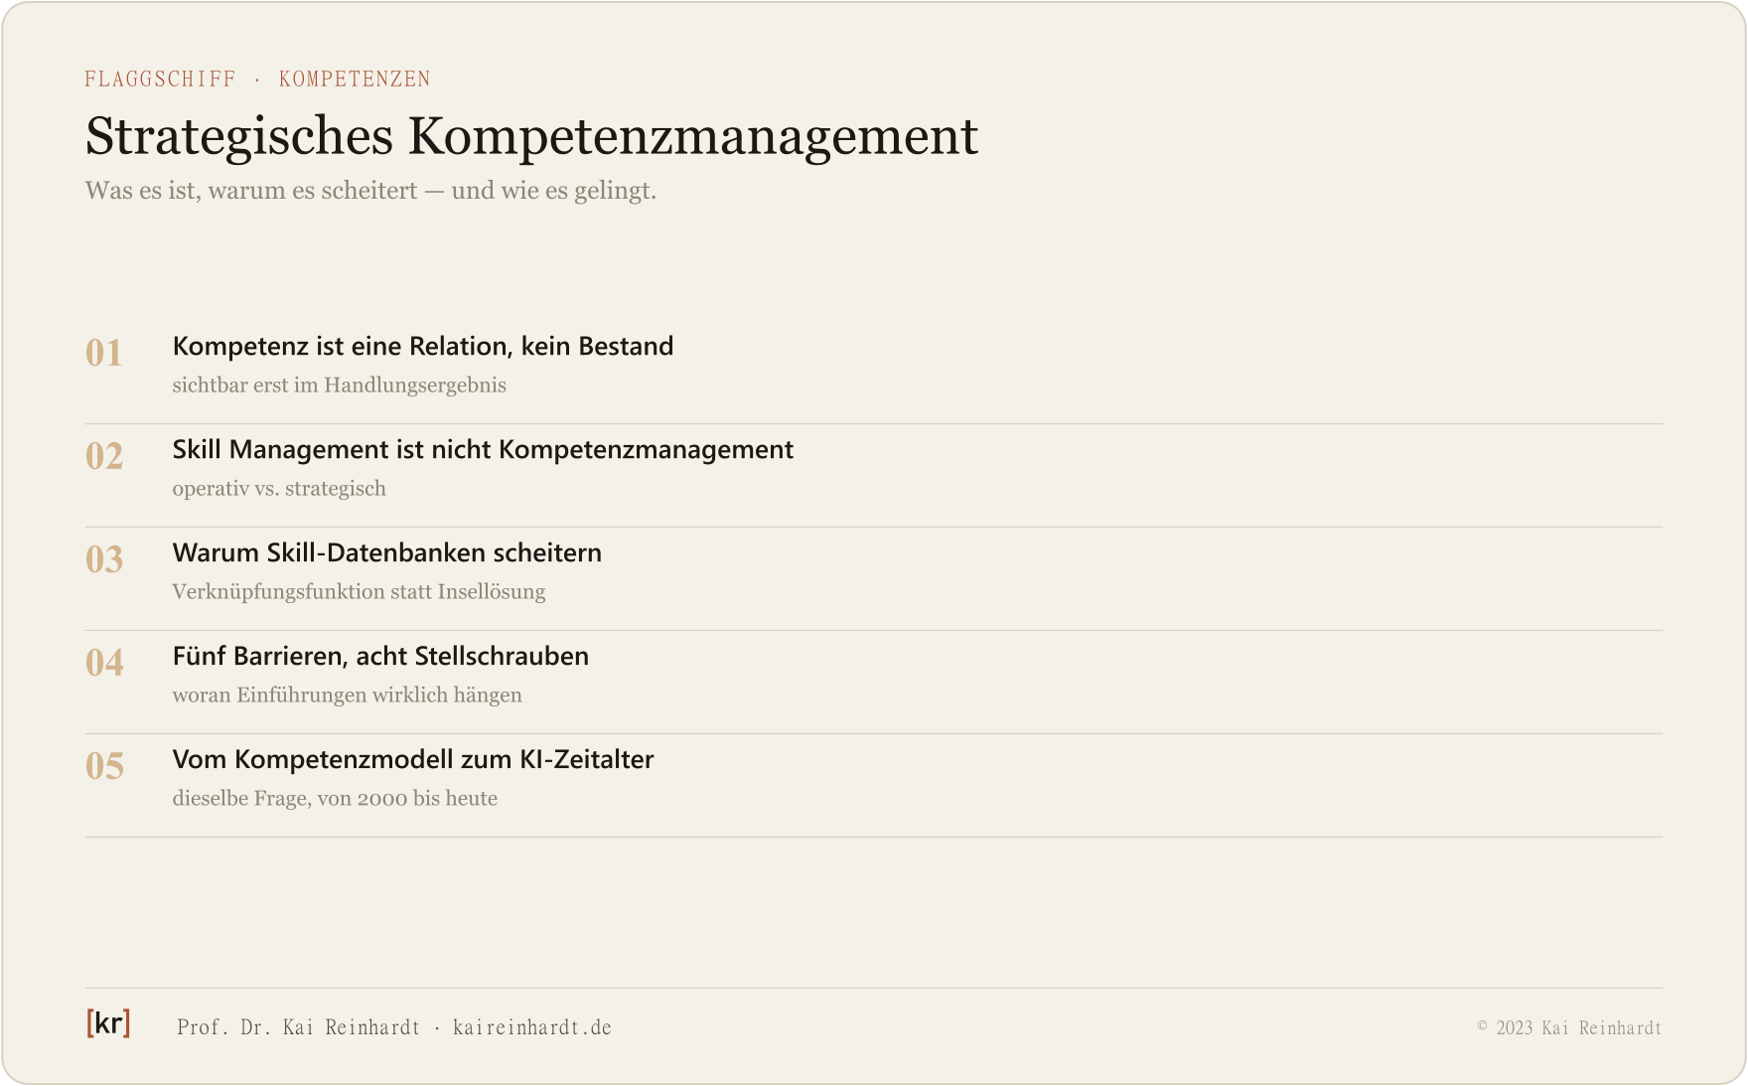
Task: Click the number 03
Action: coord(104,559)
